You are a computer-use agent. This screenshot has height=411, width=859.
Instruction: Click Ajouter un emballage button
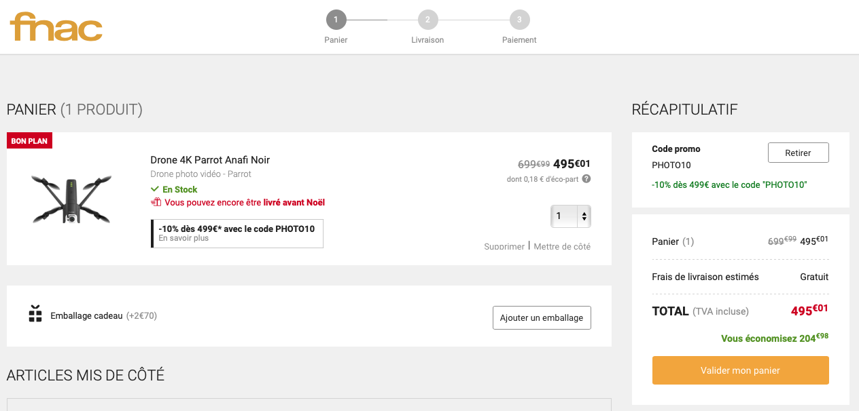[x=542, y=317]
